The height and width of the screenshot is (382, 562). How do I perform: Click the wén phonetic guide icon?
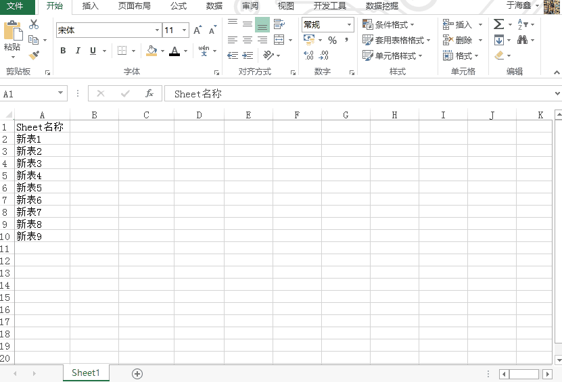204,51
